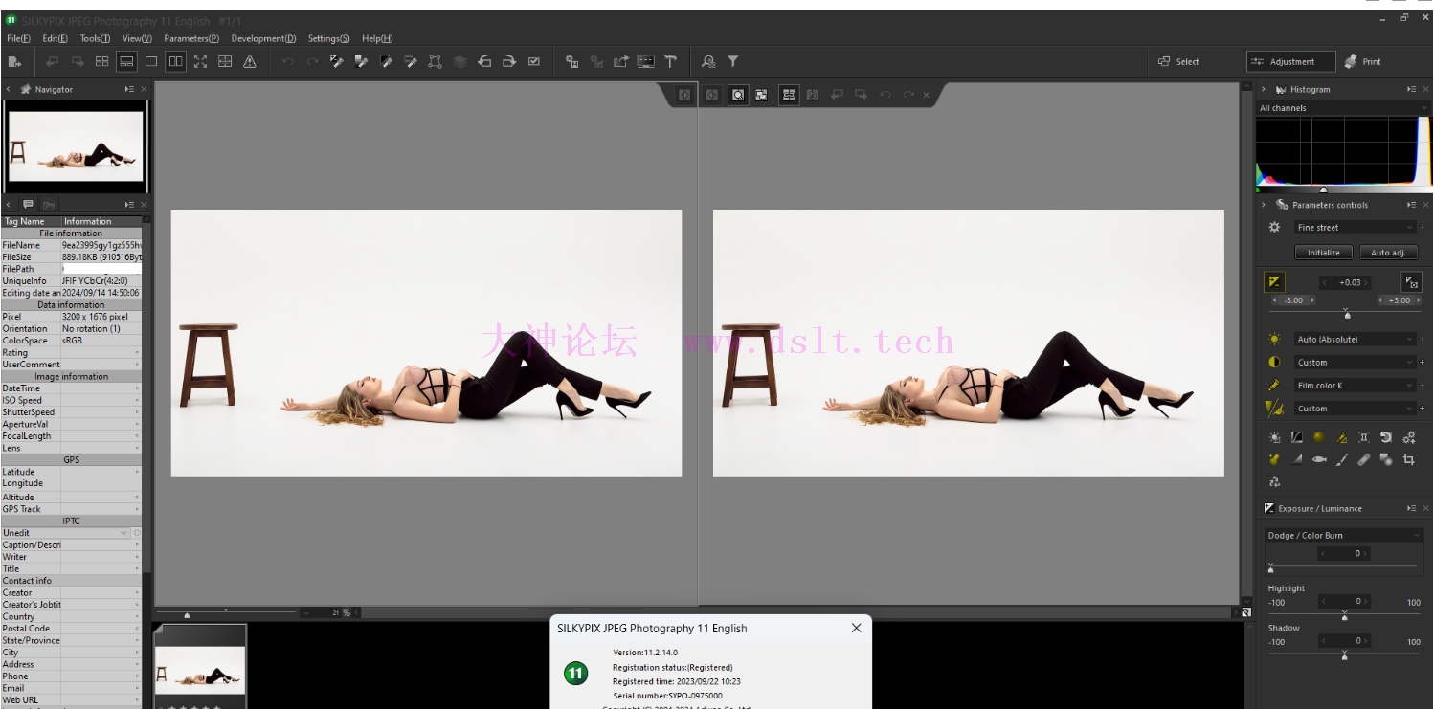Image resolution: width=1434 pixels, height=709 pixels.
Task: Close the SILKYPIX version info dialog
Action: pyautogui.click(x=856, y=628)
